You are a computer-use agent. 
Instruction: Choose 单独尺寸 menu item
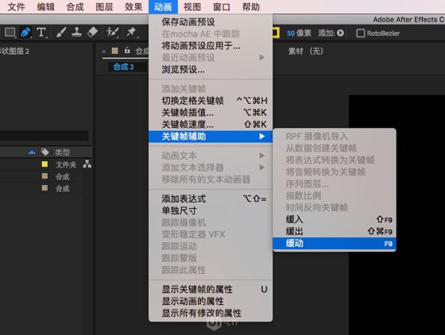(211, 210)
